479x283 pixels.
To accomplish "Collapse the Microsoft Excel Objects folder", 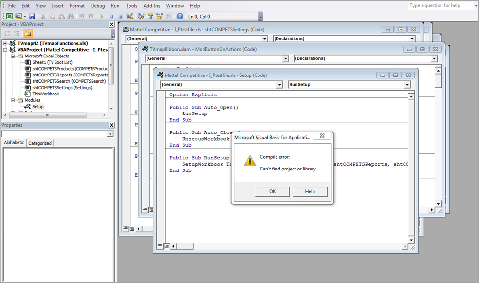I will 13,56.
